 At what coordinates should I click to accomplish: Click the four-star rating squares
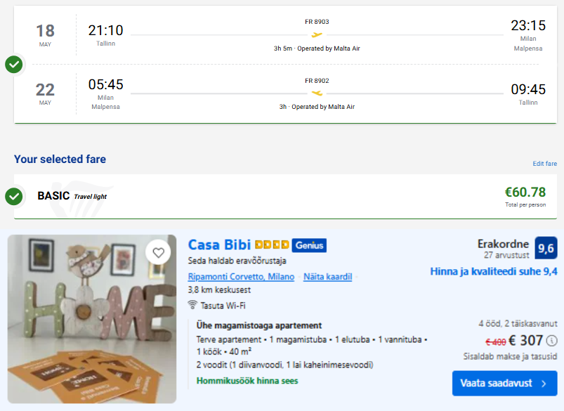click(272, 244)
